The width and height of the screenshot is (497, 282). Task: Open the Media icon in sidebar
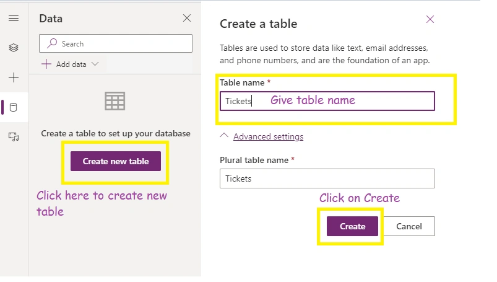tap(14, 137)
